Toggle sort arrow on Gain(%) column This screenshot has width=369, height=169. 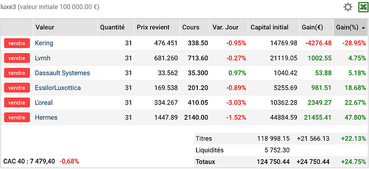pos(364,28)
